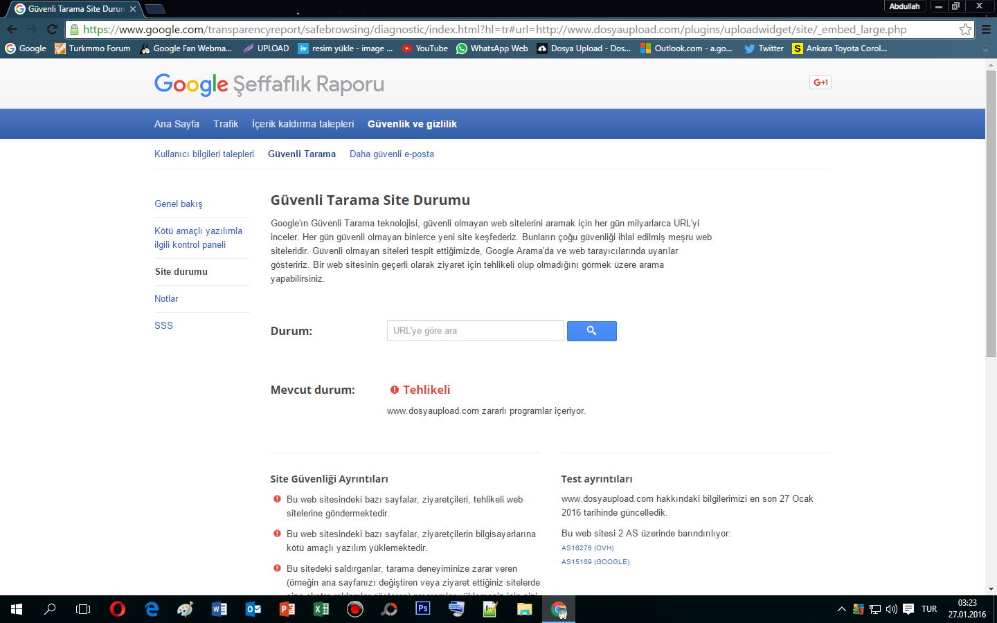Reload the page with the refresh icon
This screenshot has width=997, height=623.
click(52, 29)
